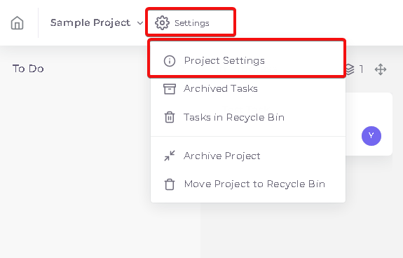Click the info icon beside Project Settings
Screen dimensions: 403x258
pos(170,61)
